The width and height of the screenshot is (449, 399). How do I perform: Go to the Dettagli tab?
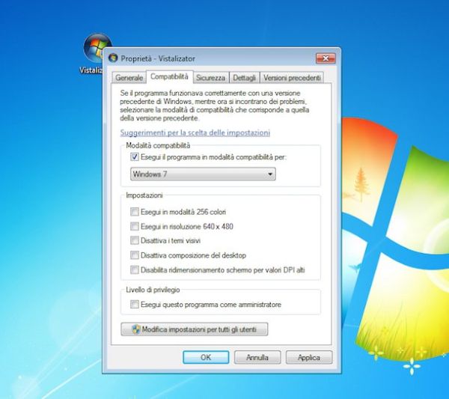(244, 77)
